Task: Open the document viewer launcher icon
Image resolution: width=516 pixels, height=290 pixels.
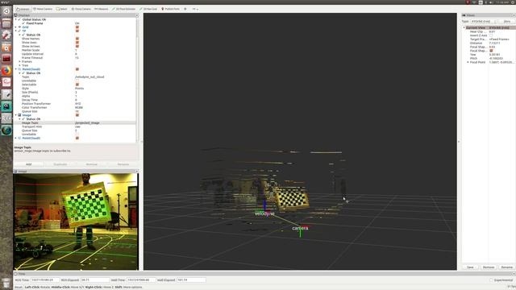Action: coord(6,82)
